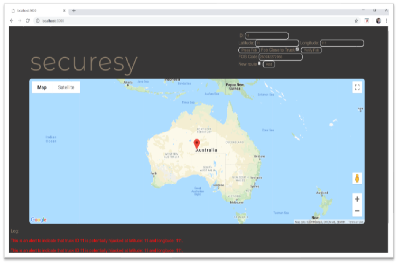The height and width of the screenshot is (264, 397).
Task: Select the localhost:5000 browser tab
Action: pos(38,10)
